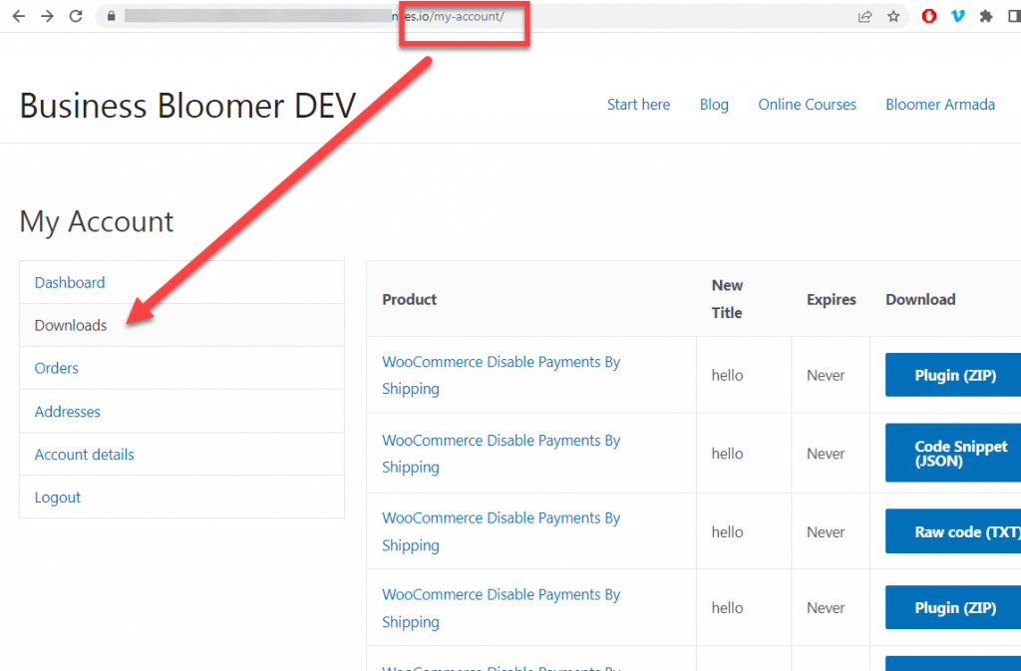Viewport: 1021px width, 671px height.
Task: Open second WooCommerce Disable Payments By Shipping link
Action: (x=501, y=454)
